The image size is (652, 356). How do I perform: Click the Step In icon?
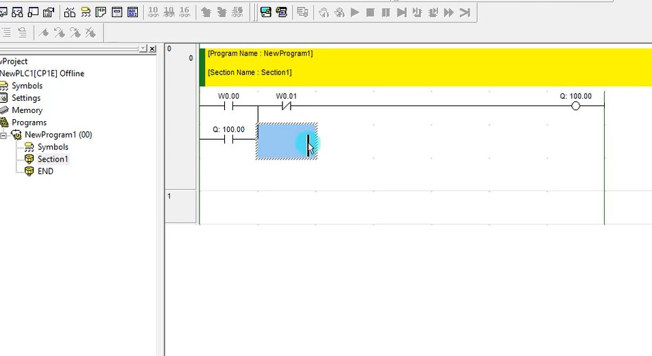coord(417,12)
